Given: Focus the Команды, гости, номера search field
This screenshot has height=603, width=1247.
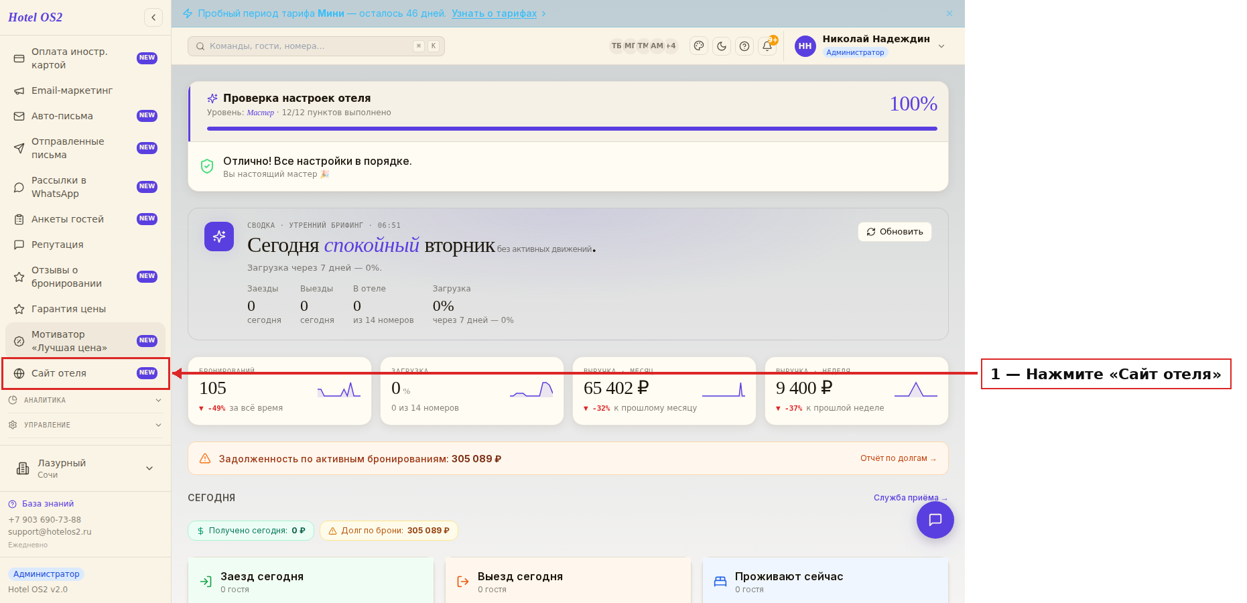Looking at the screenshot, I should click(x=316, y=46).
